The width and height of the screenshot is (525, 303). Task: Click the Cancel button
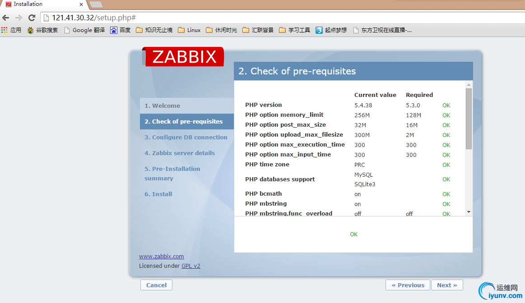(156, 285)
